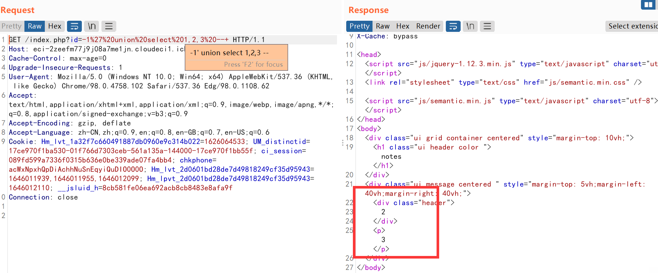Switch Request view to Pretty tab
The height and width of the screenshot is (273, 658).
coord(11,26)
